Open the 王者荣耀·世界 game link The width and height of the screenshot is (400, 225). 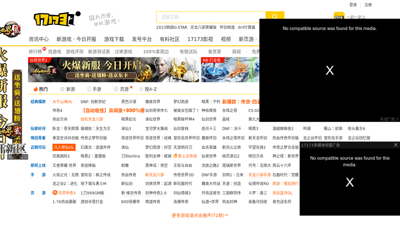pyautogui.click(x=64, y=165)
